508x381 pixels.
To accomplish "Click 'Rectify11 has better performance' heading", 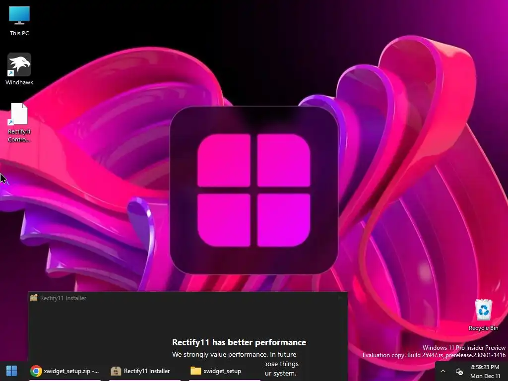I will (x=239, y=342).
